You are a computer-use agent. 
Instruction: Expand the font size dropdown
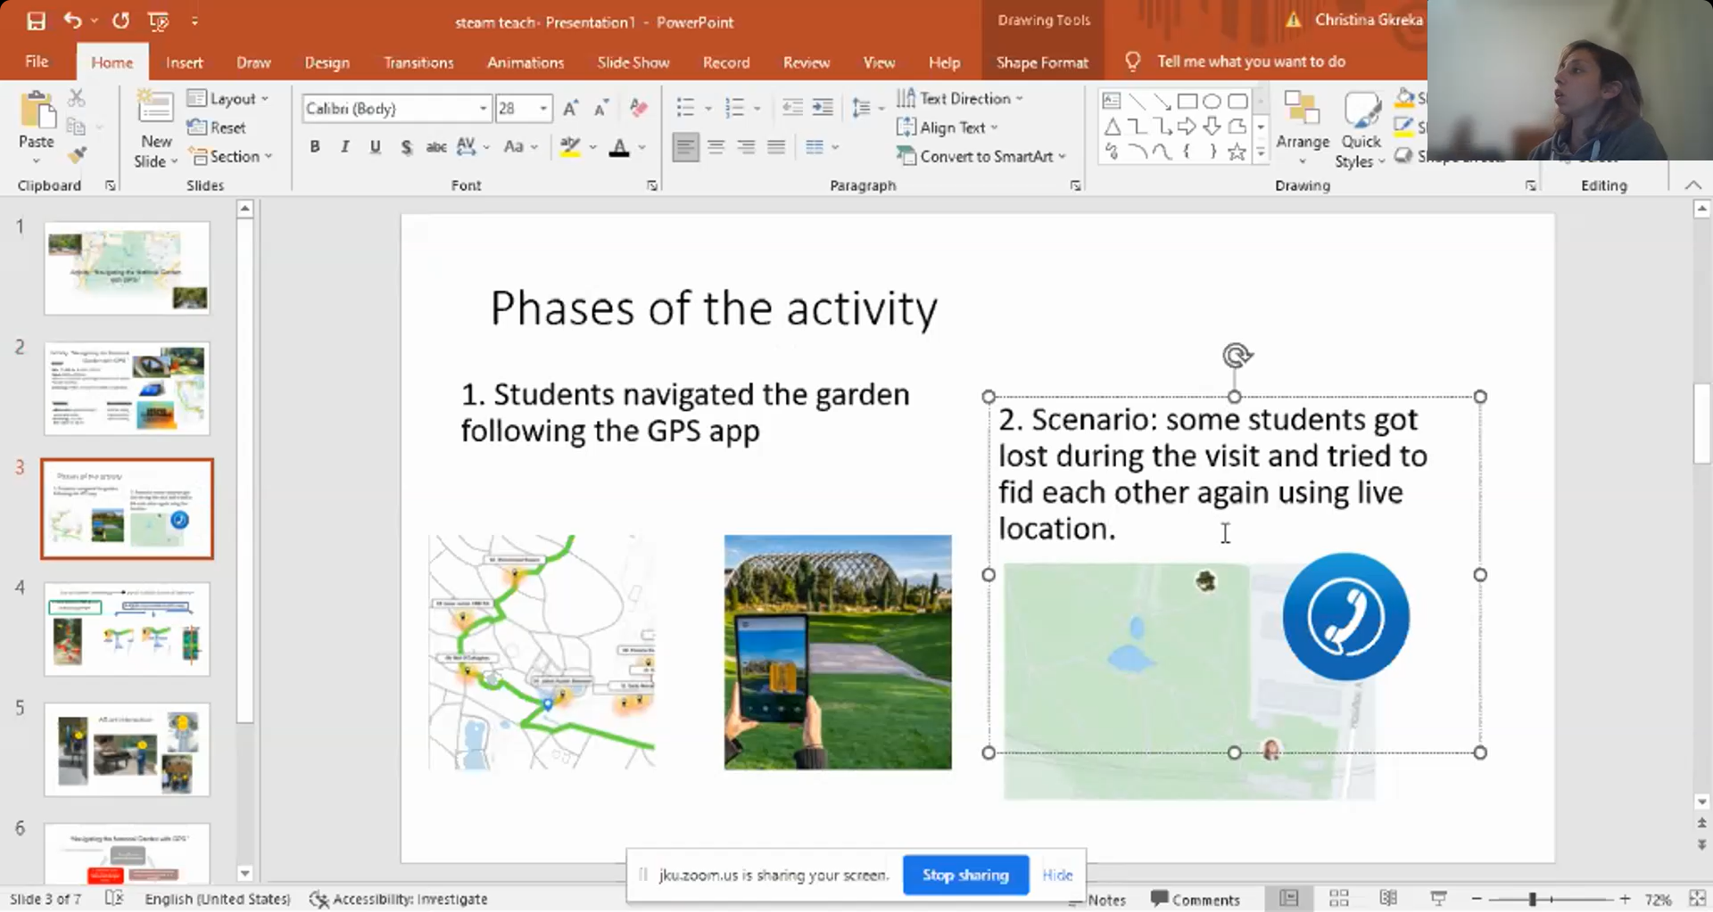point(543,108)
